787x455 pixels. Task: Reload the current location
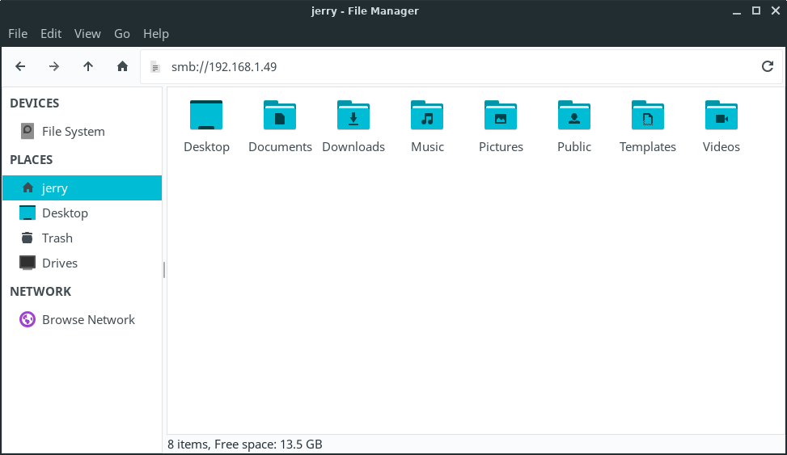click(768, 66)
